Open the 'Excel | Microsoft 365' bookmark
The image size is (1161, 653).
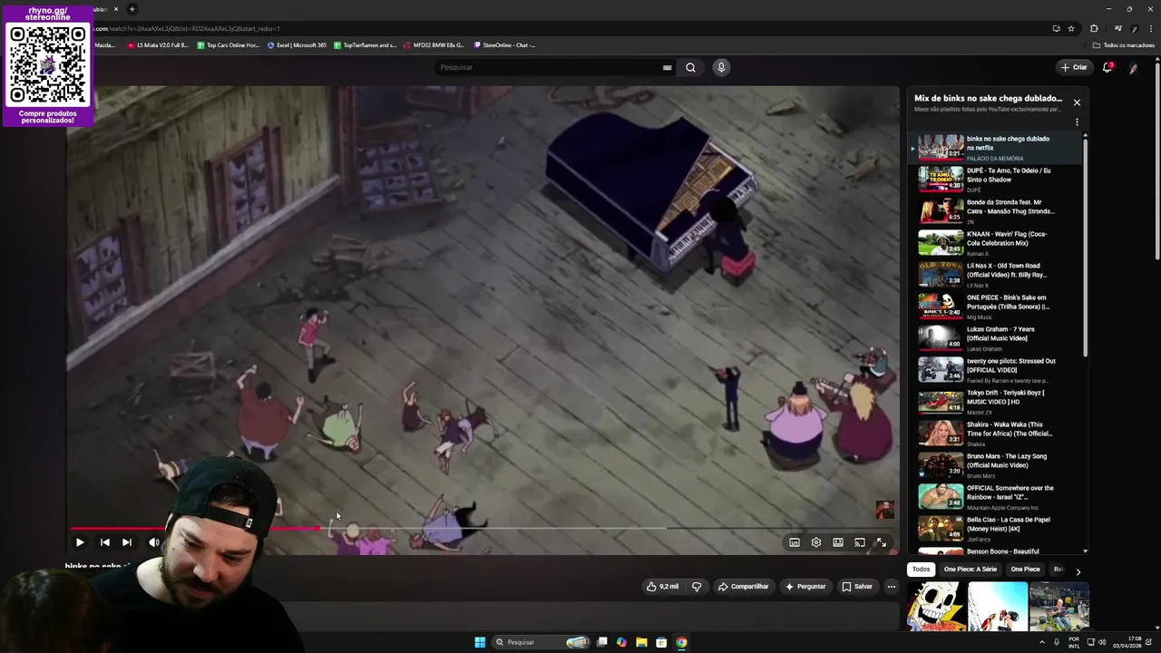click(297, 45)
